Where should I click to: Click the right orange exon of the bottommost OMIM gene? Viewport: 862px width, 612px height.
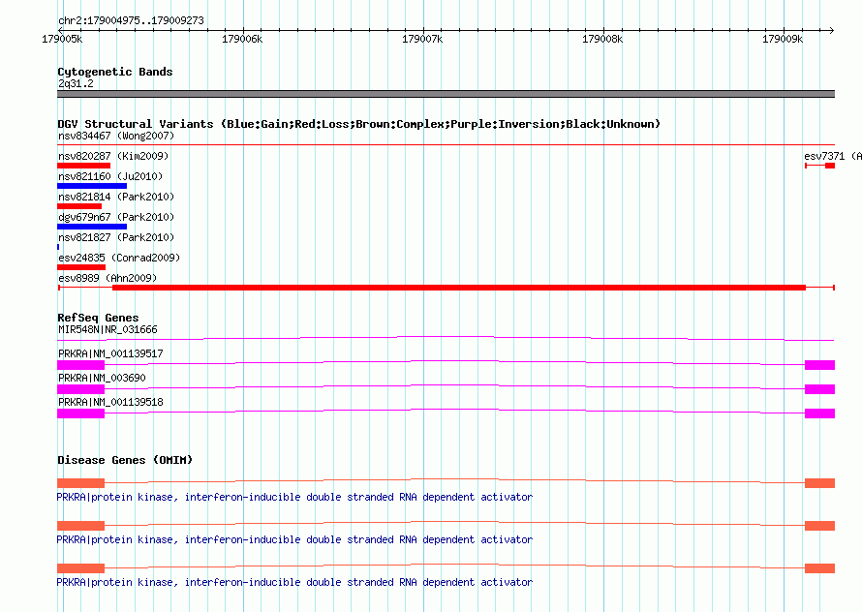click(x=819, y=568)
